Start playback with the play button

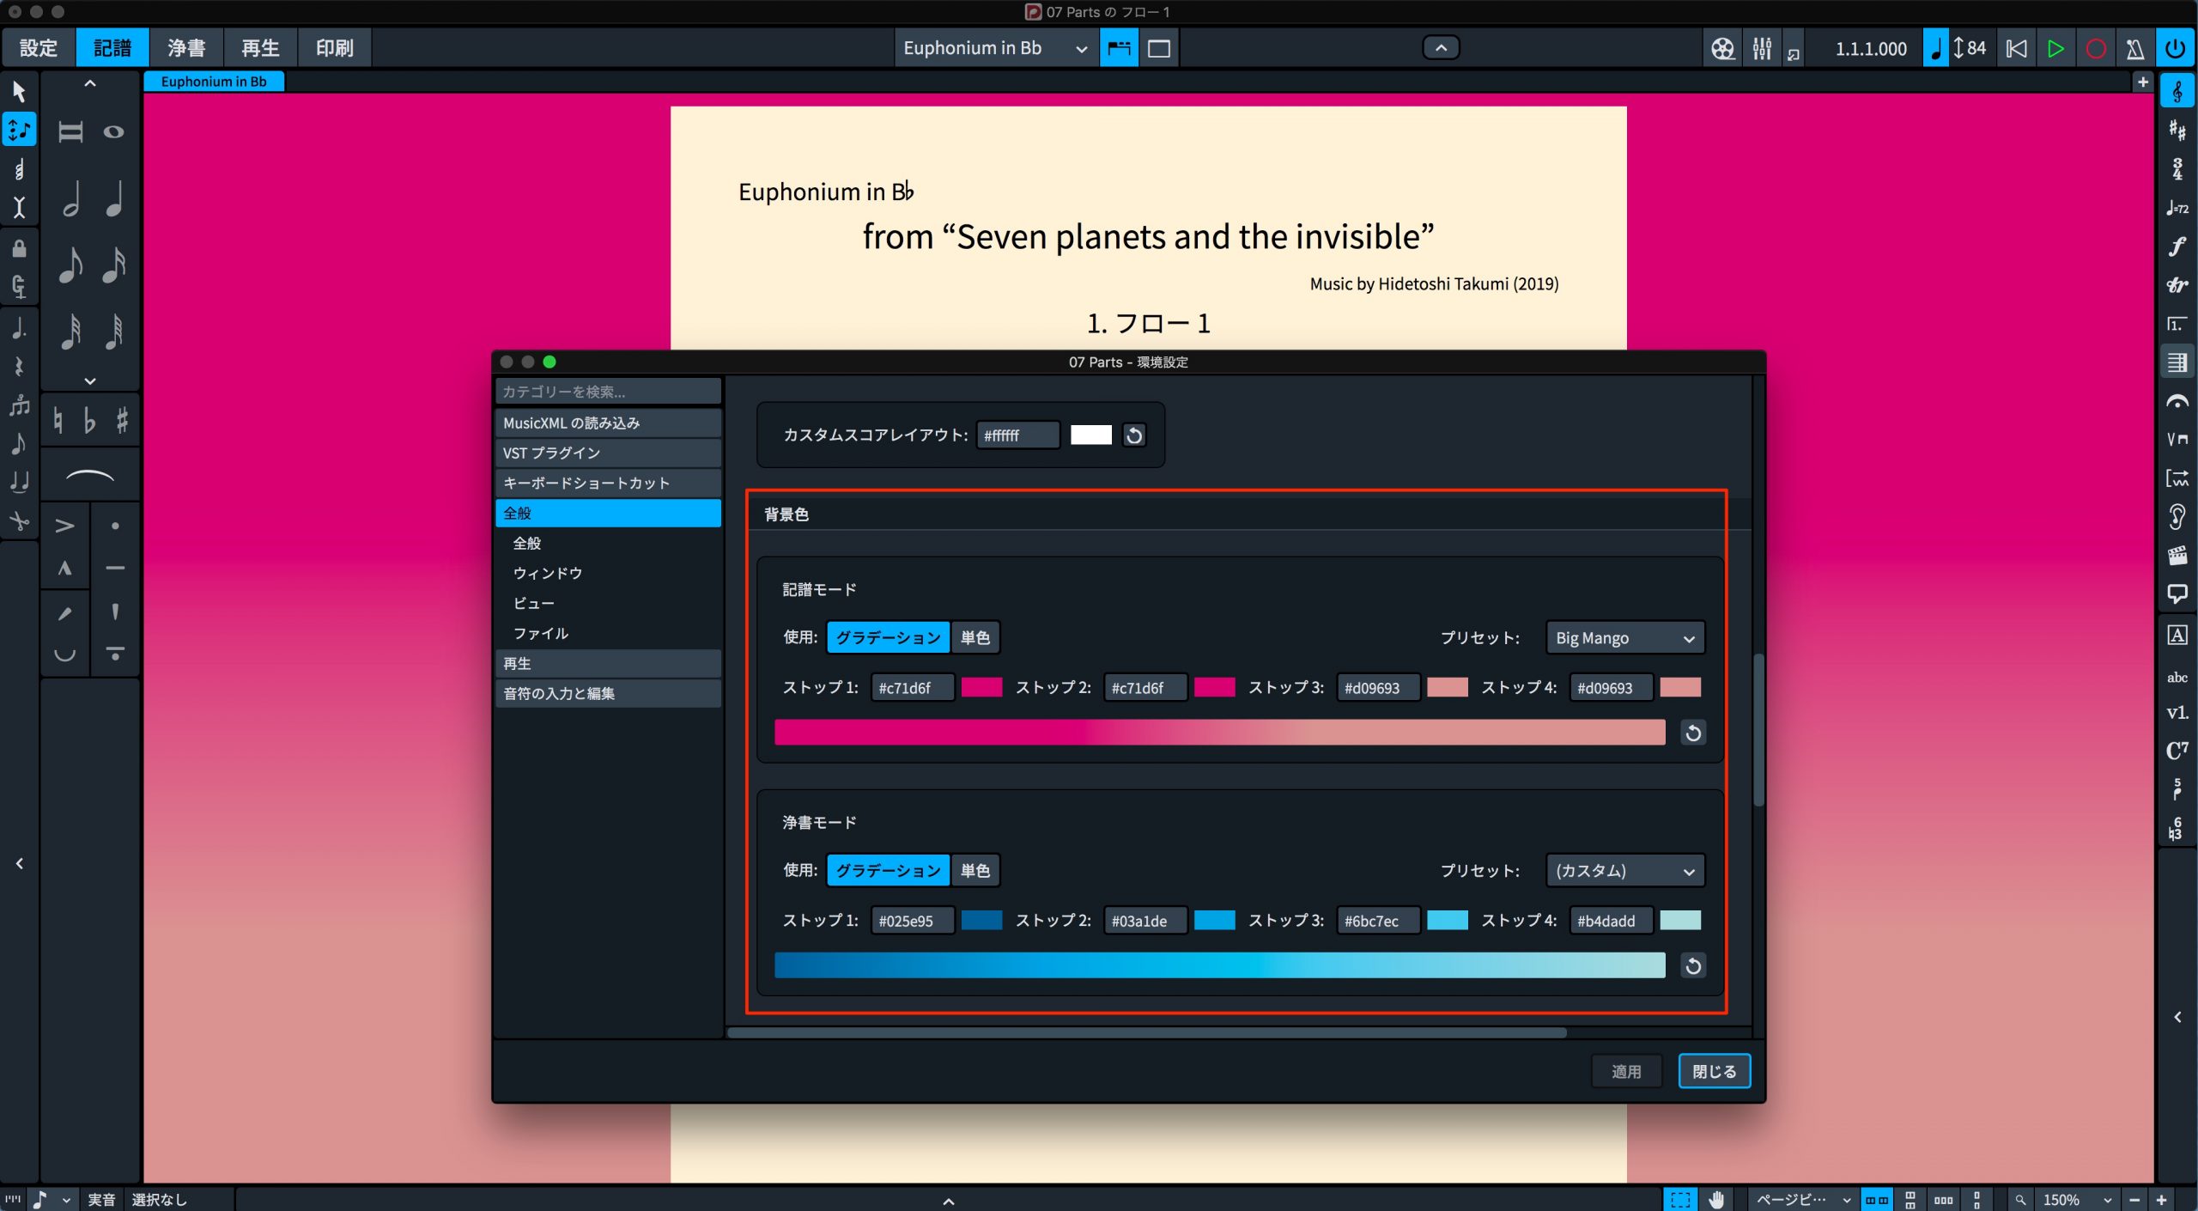point(2055,48)
